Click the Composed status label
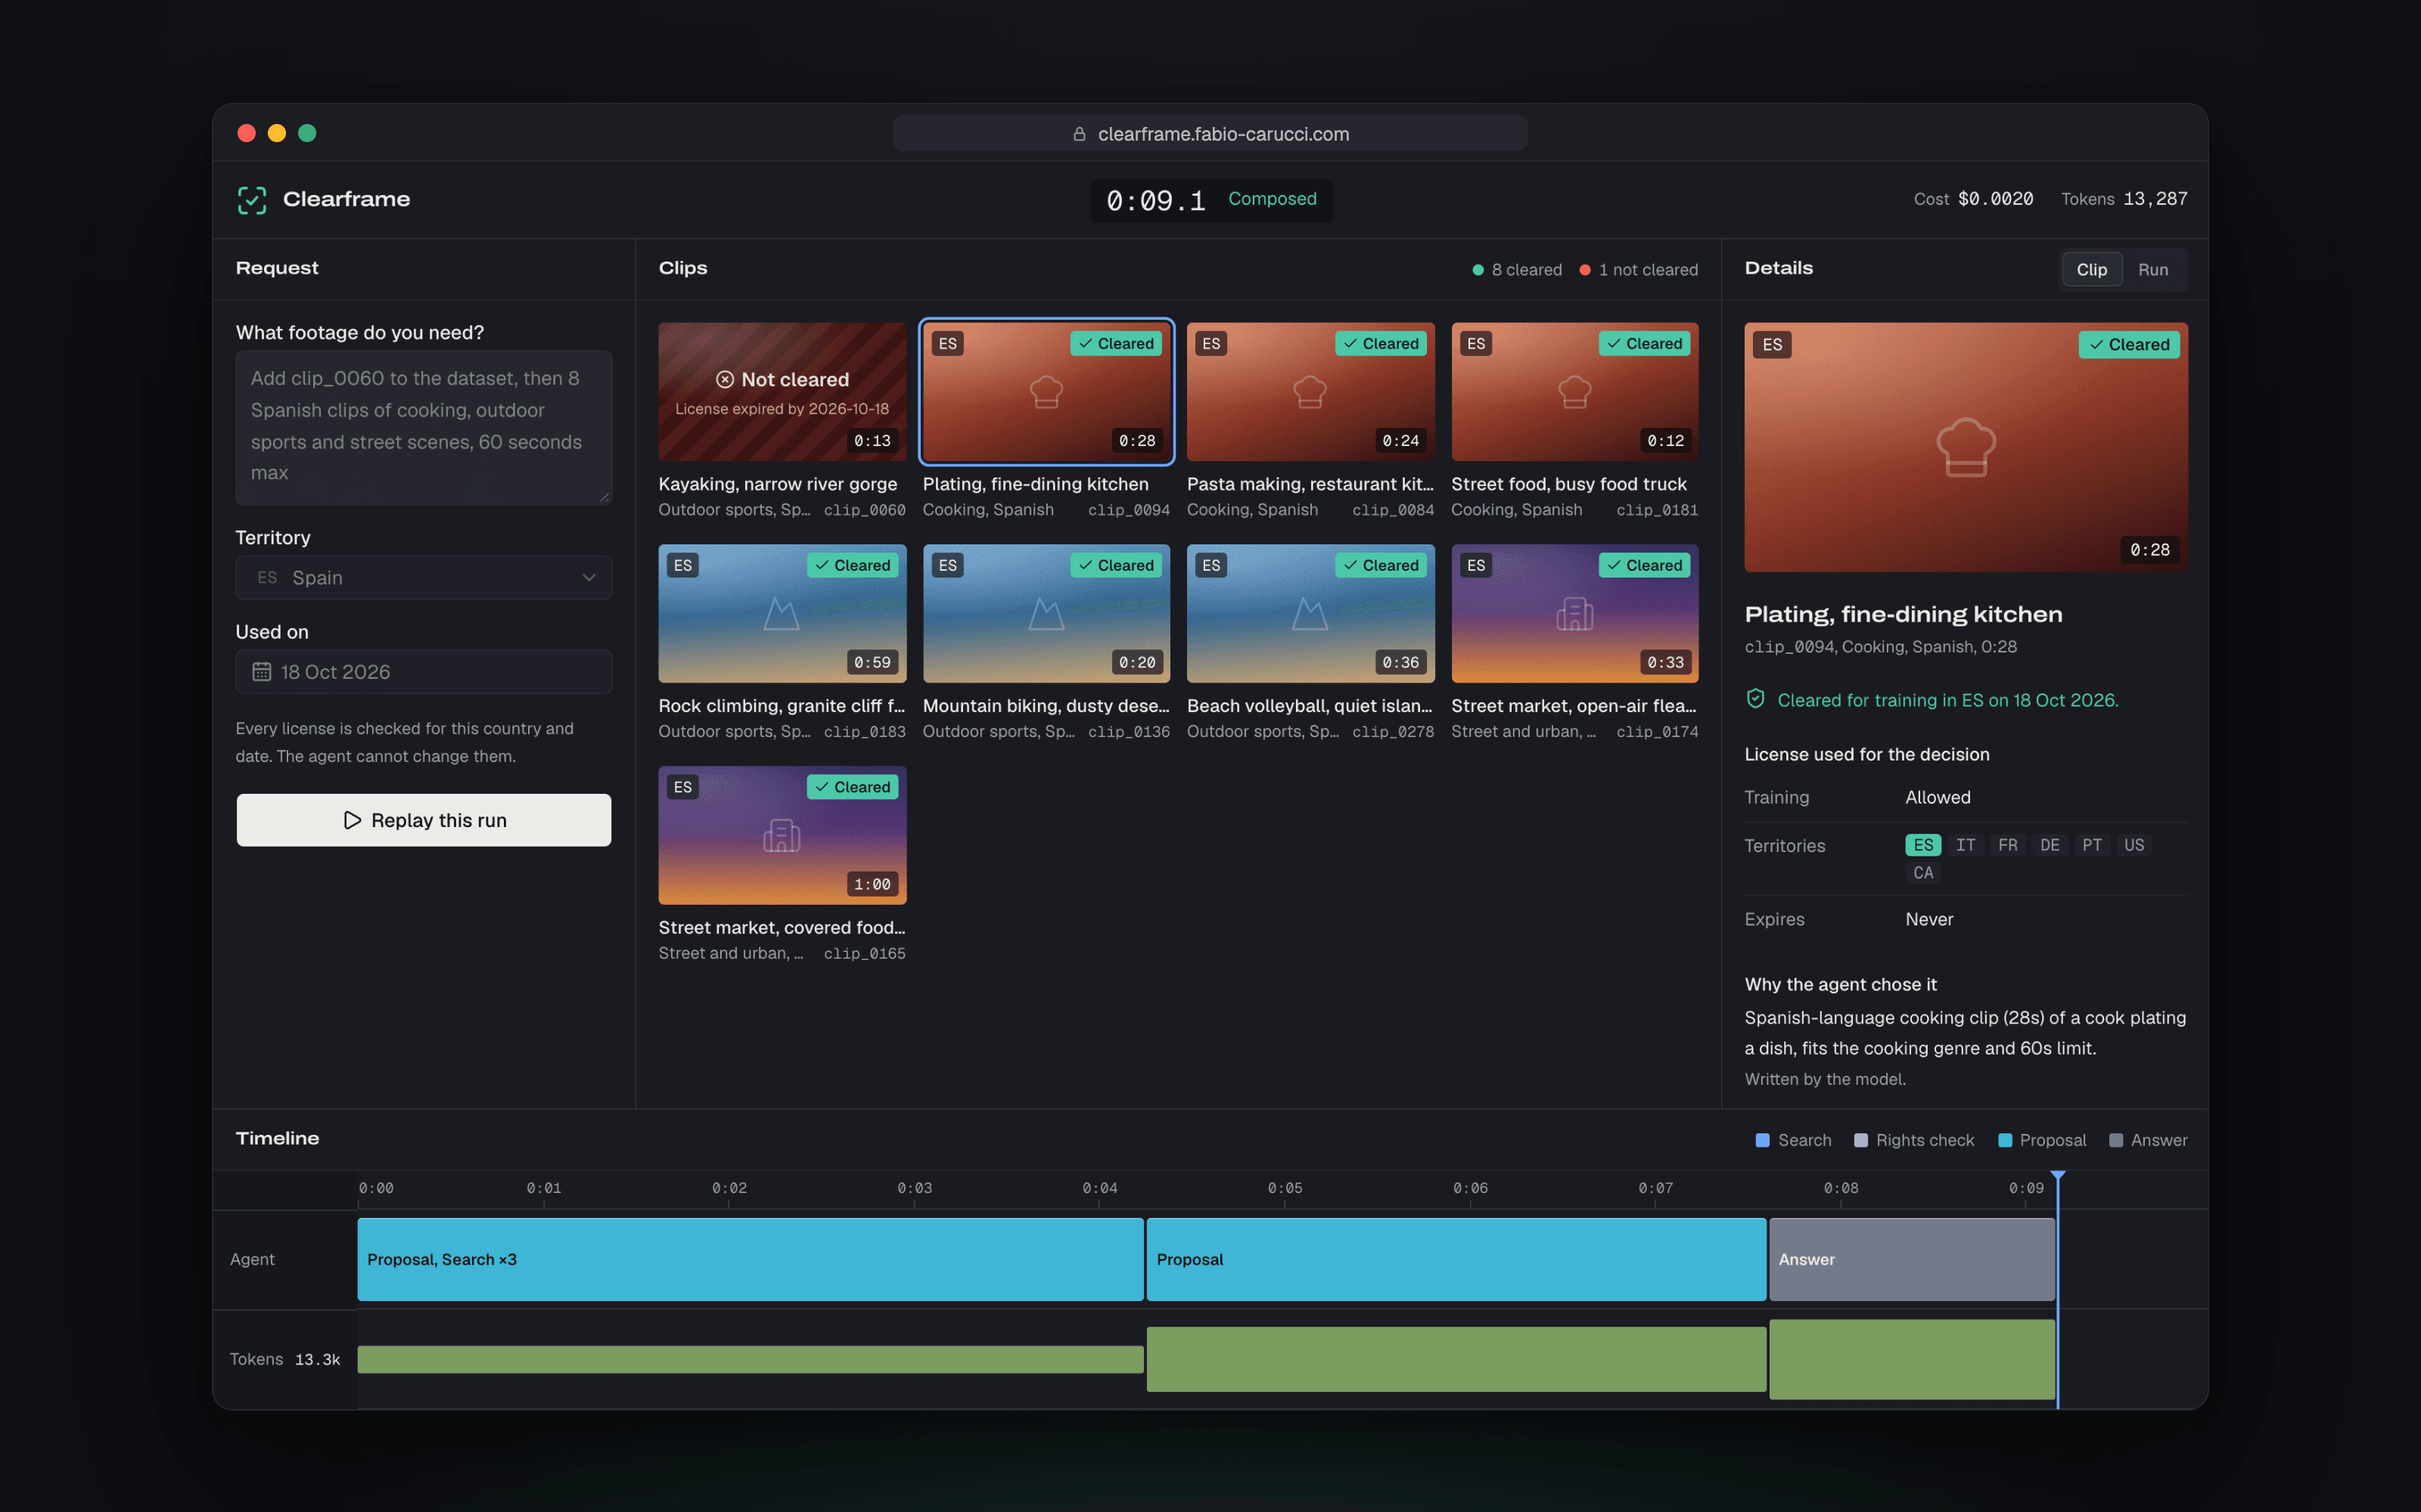The width and height of the screenshot is (2421, 1512). (x=1273, y=199)
